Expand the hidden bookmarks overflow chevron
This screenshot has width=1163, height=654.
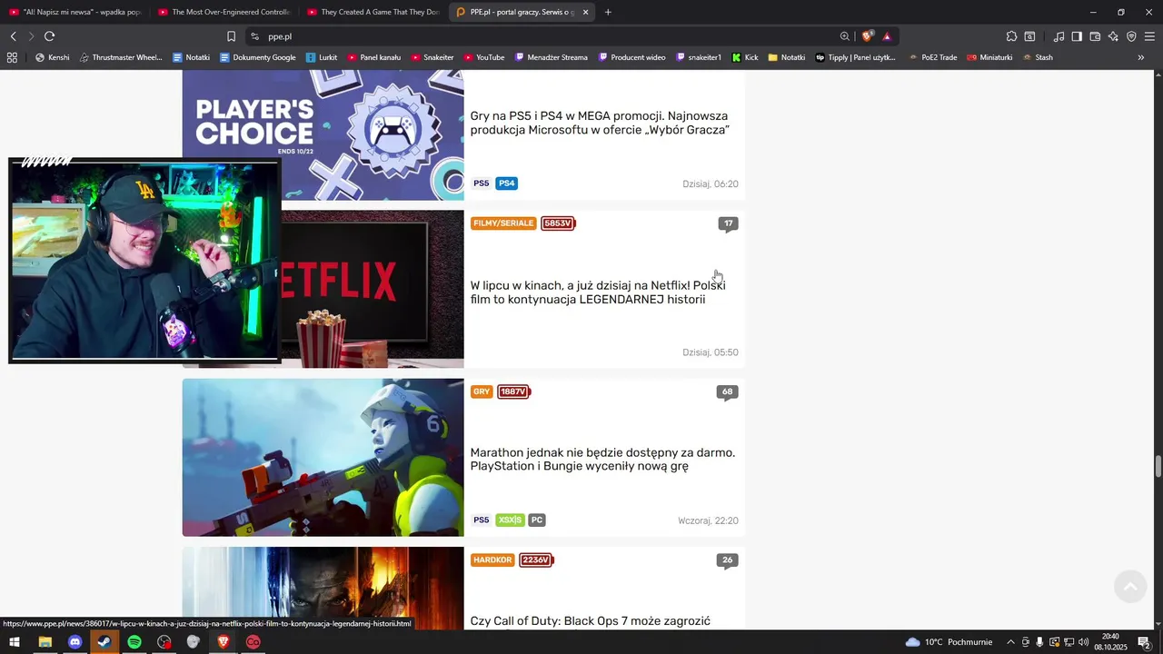pyautogui.click(x=1141, y=57)
